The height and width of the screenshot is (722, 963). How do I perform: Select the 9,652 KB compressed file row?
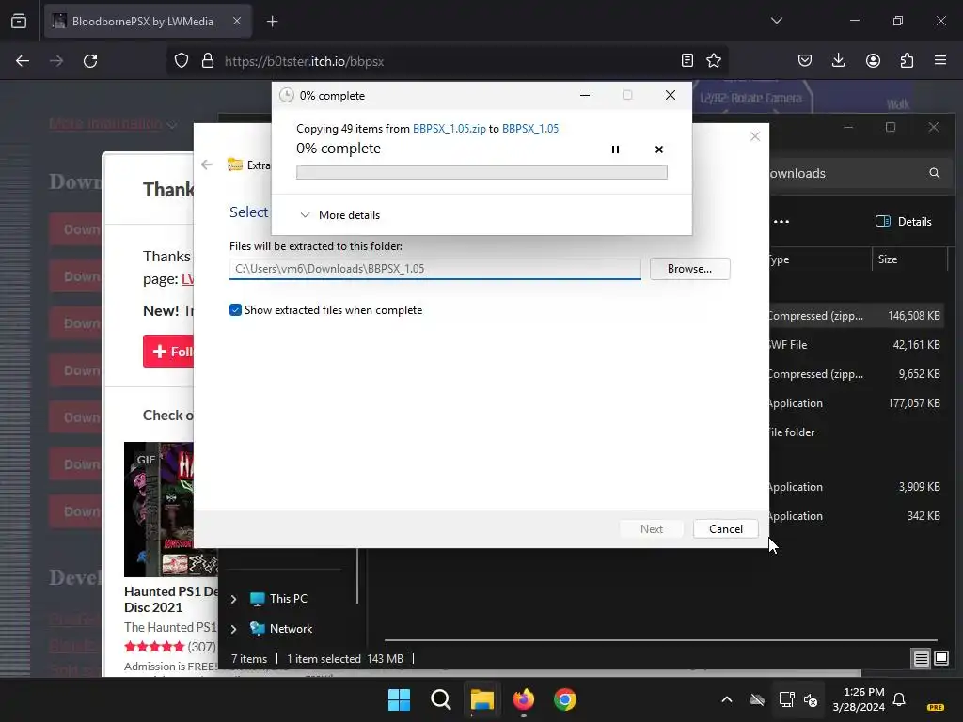click(858, 374)
